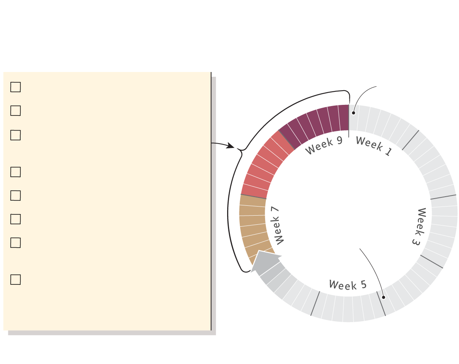The image size is (459, 364).
Task: Select the Week 5 label
Action: point(348,284)
